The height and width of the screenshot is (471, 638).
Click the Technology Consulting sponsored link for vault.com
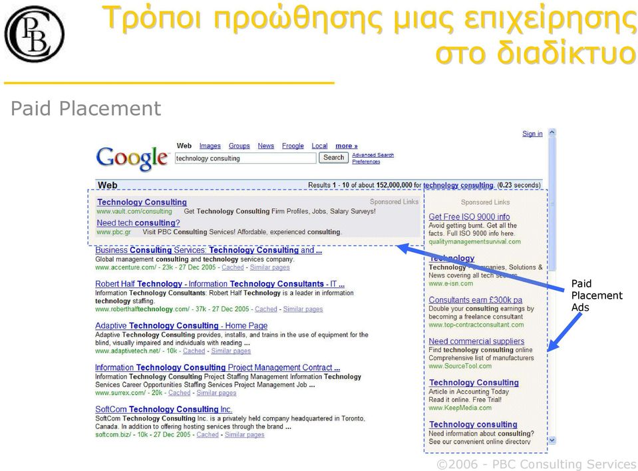coord(142,202)
